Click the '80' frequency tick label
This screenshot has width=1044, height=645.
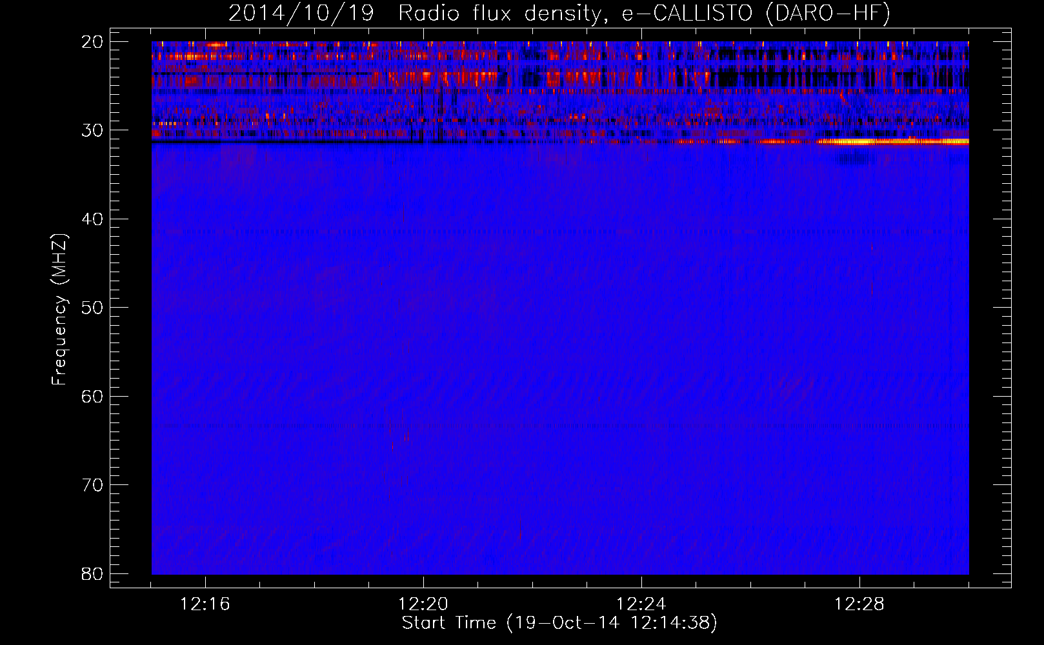[93, 573]
